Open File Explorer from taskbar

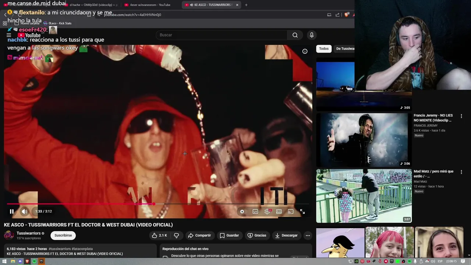pyautogui.click(x=13, y=261)
